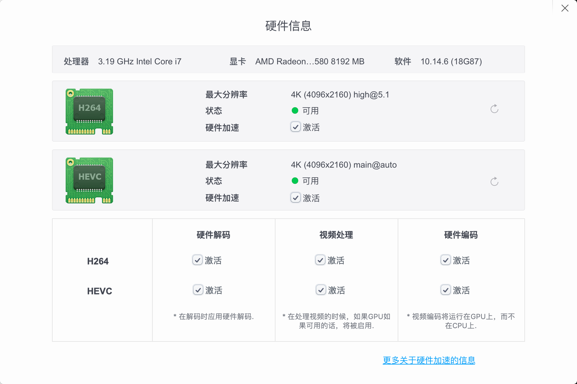
Task: Refresh the HEVC hardware status
Action: (x=494, y=182)
